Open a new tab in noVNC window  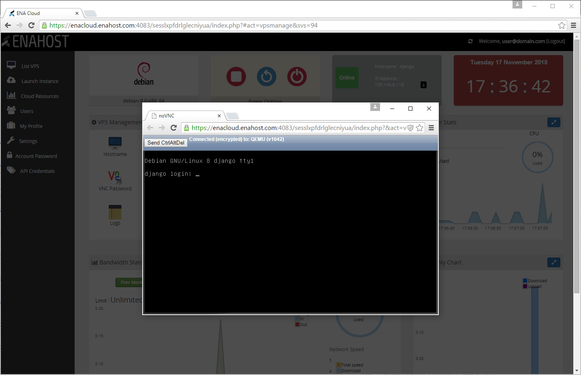click(x=233, y=116)
